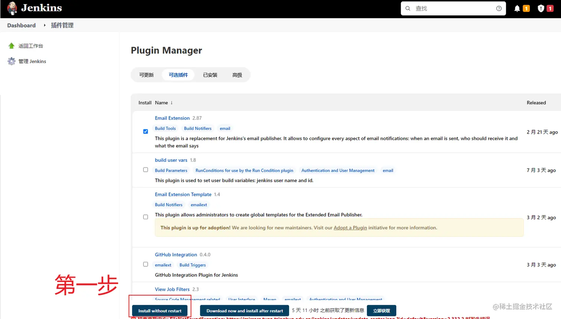Switch to the 高级 tab
This screenshot has height=319, width=561.
click(x=237, y=75)
